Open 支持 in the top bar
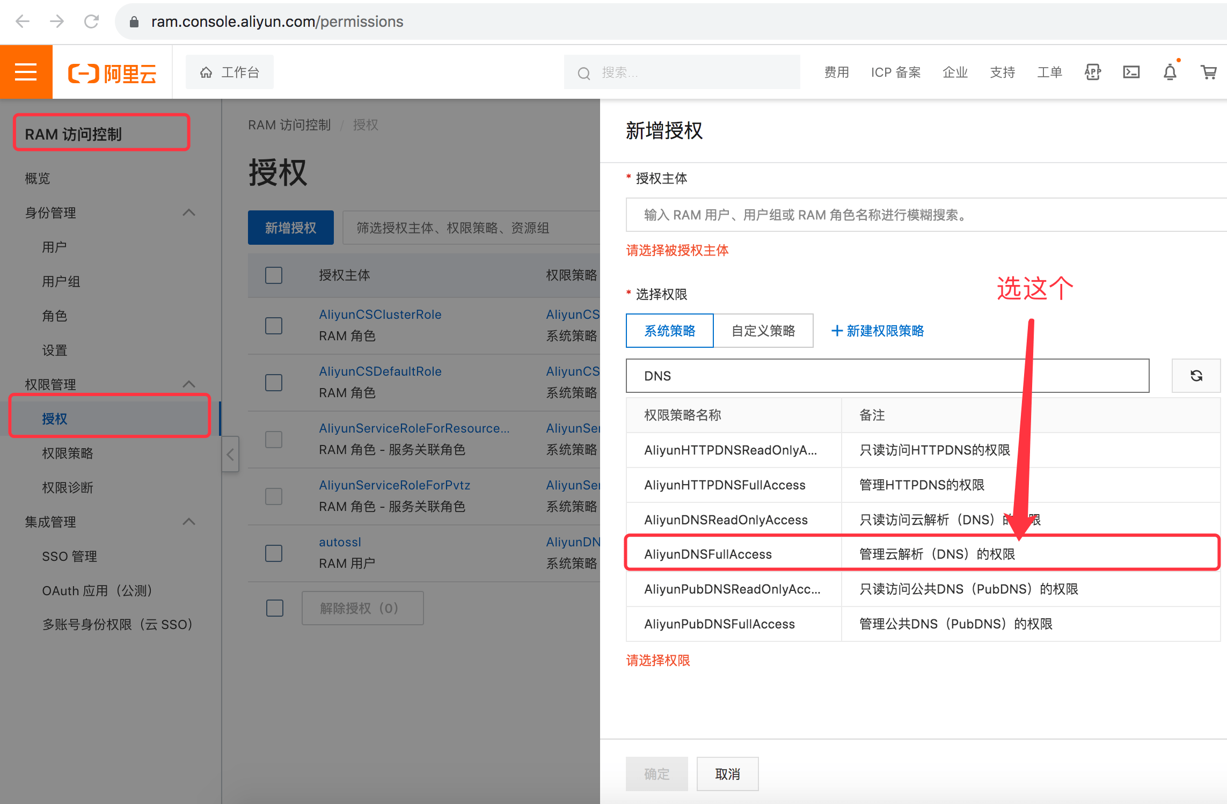 (1002, 72)
